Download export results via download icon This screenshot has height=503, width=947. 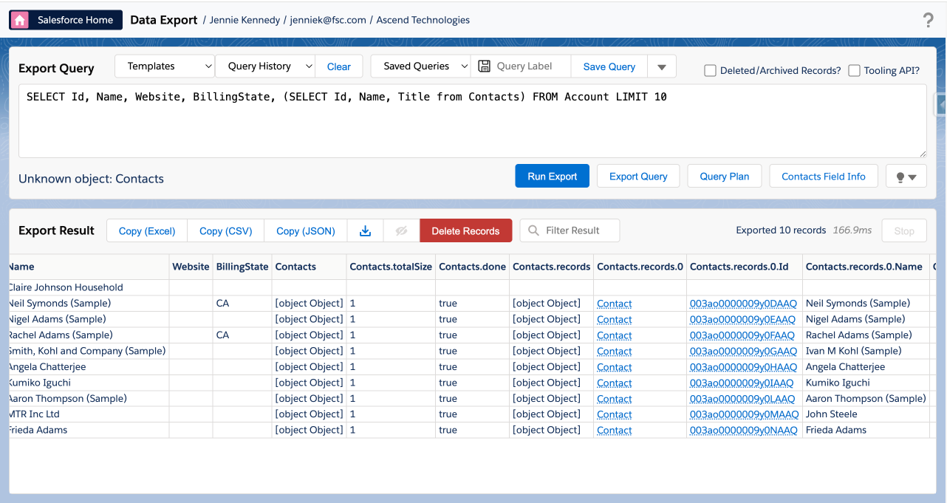(365, 230)
